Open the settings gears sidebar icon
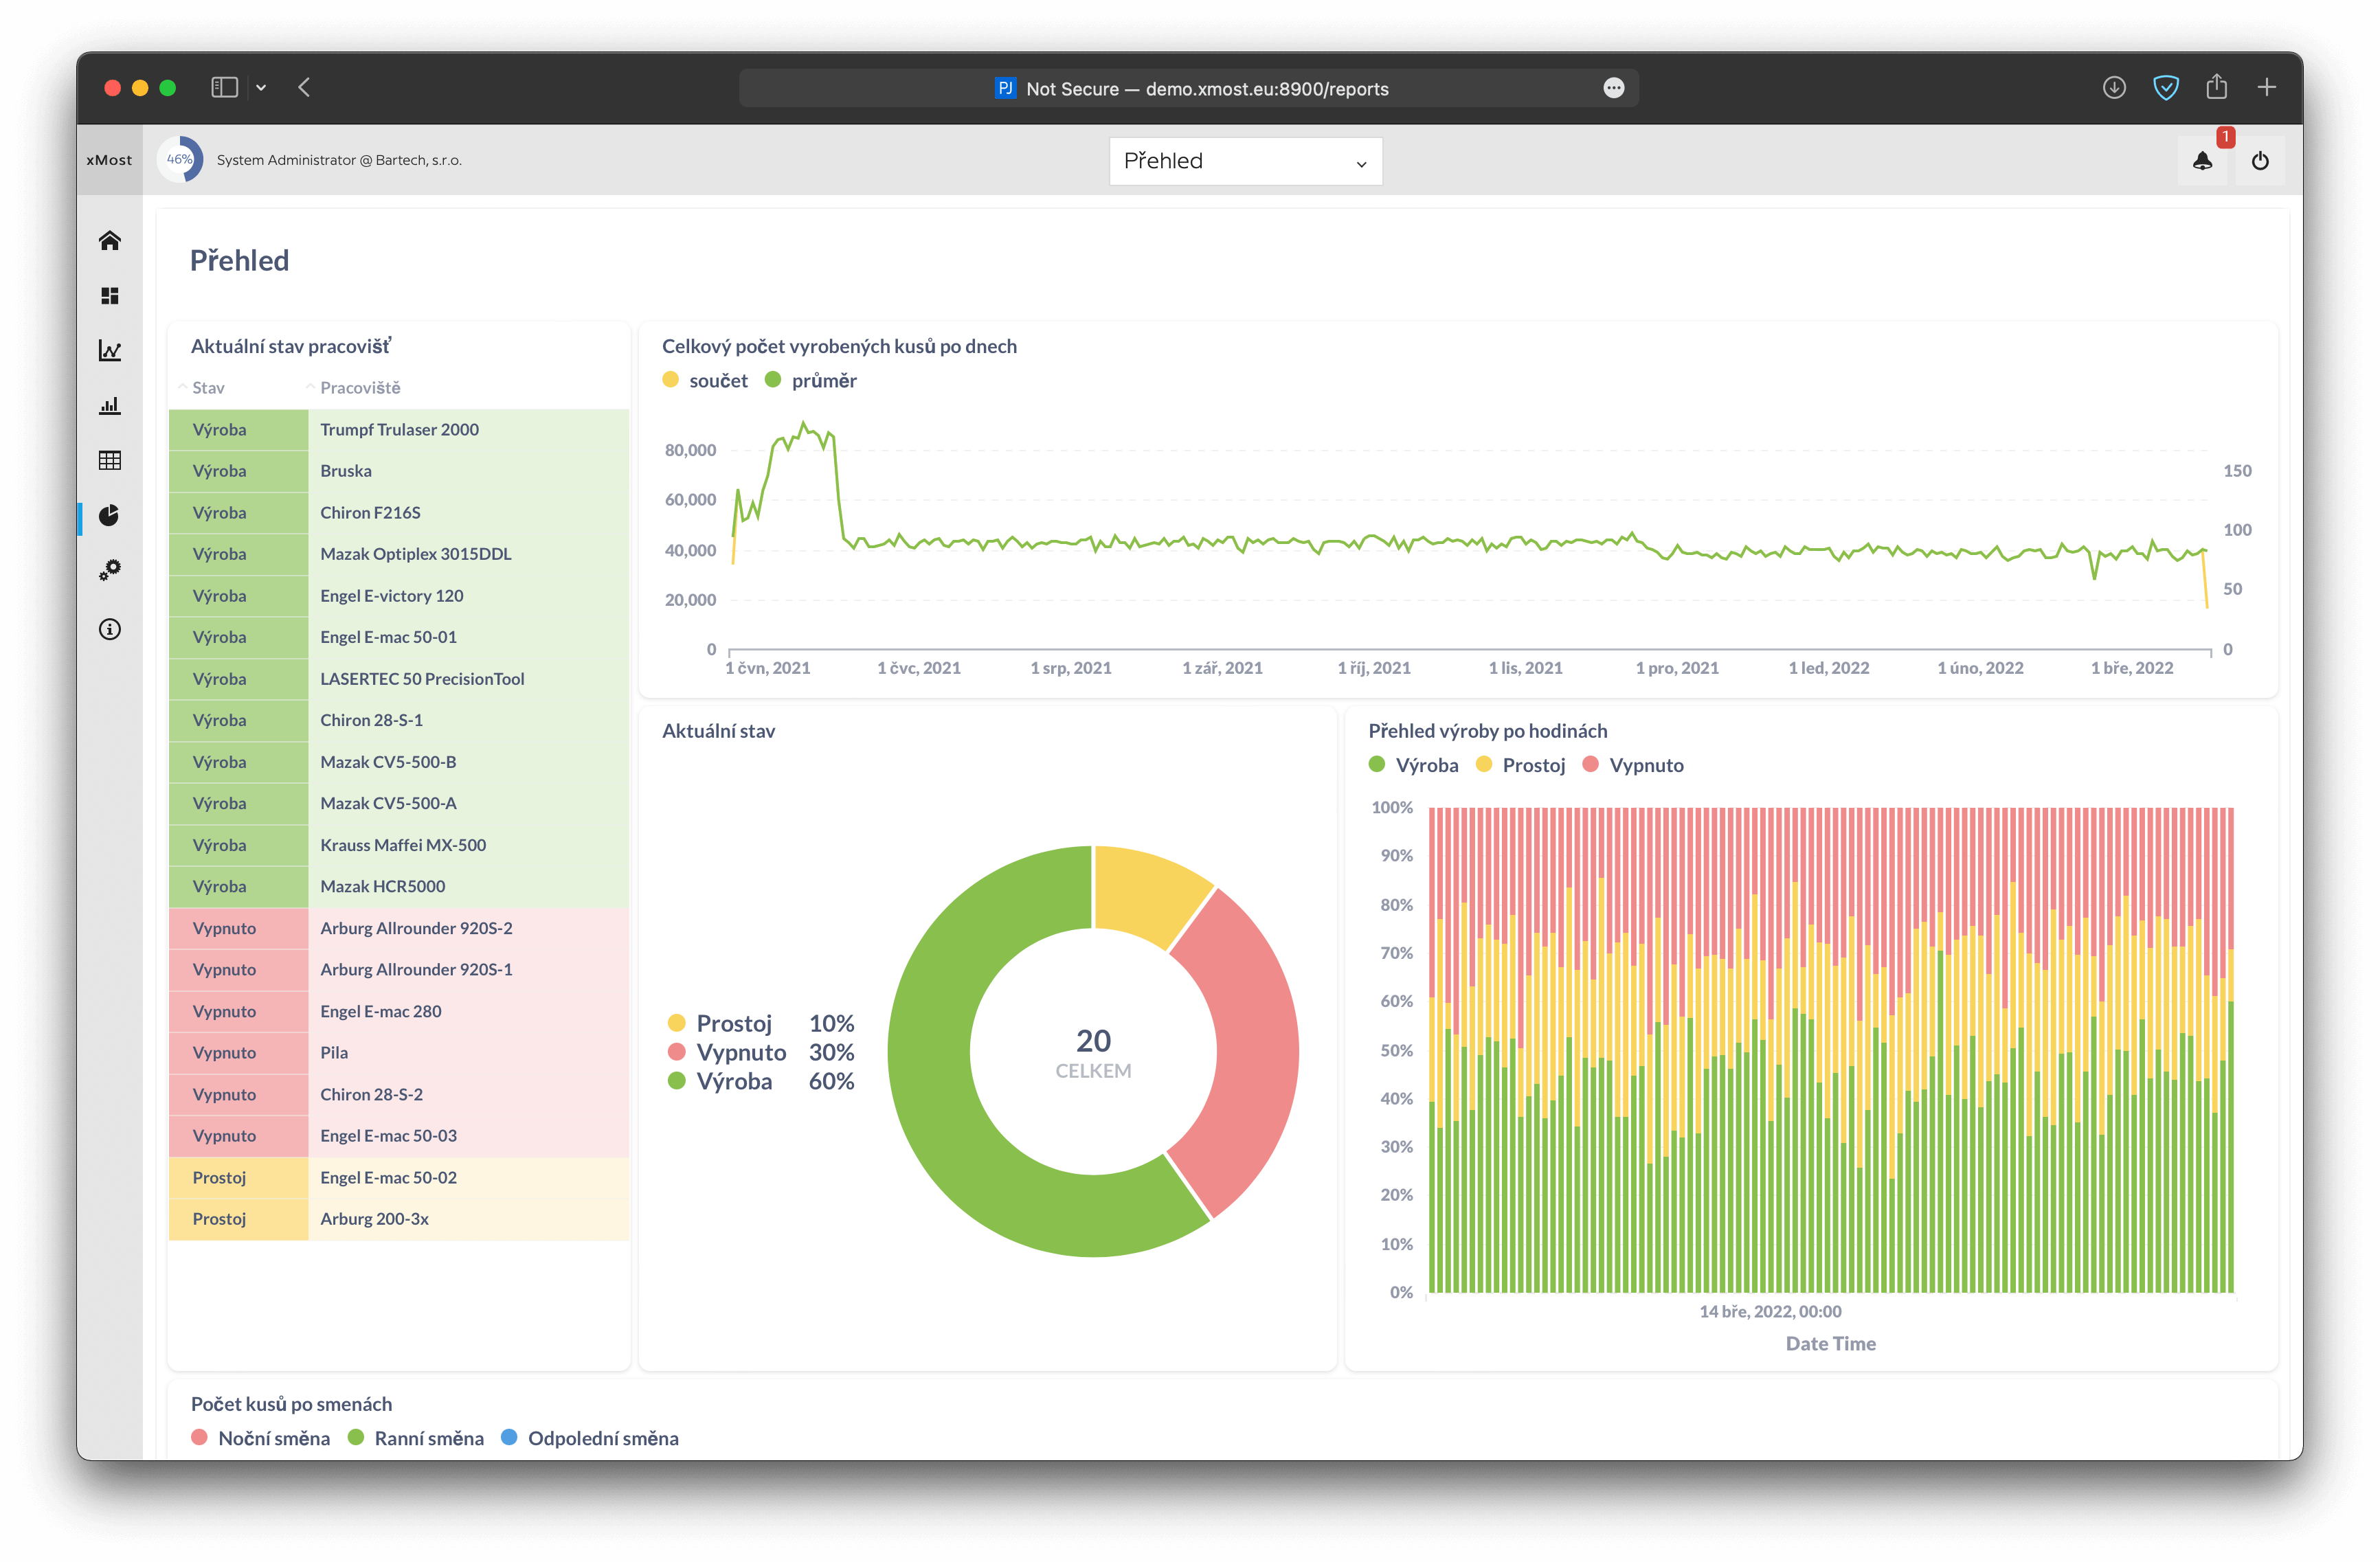This screenshot has height=1562, width=2380. [110, 570]
